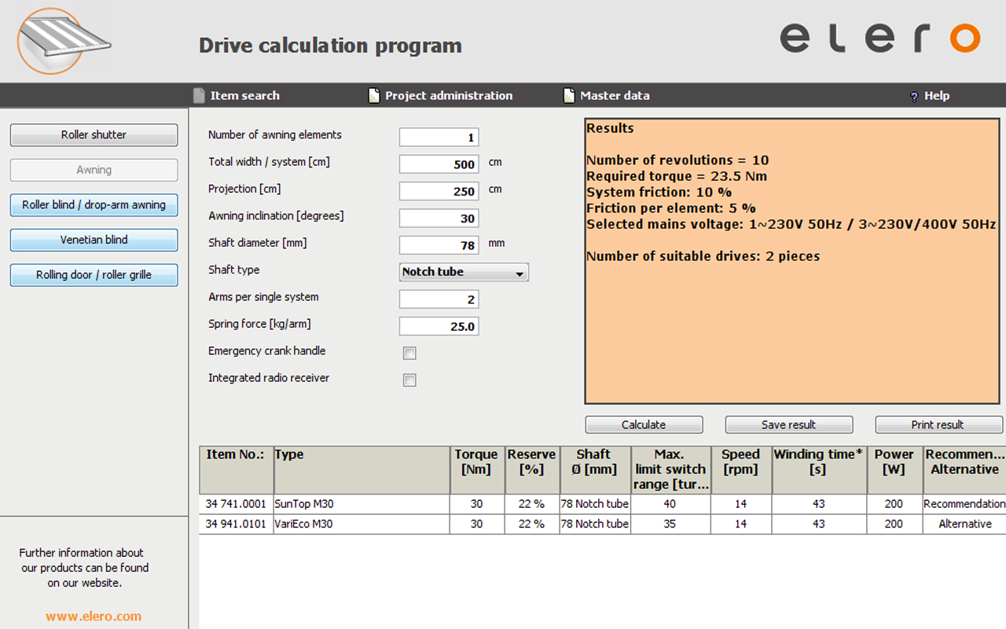Select Venetian blind category
This screenshot has height=629, width=1006.
(94, 240)
